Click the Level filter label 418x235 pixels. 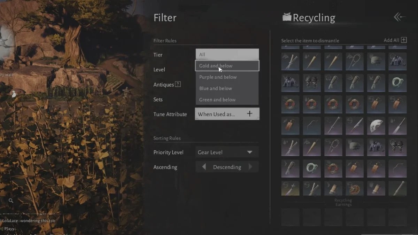pos(159,70)
